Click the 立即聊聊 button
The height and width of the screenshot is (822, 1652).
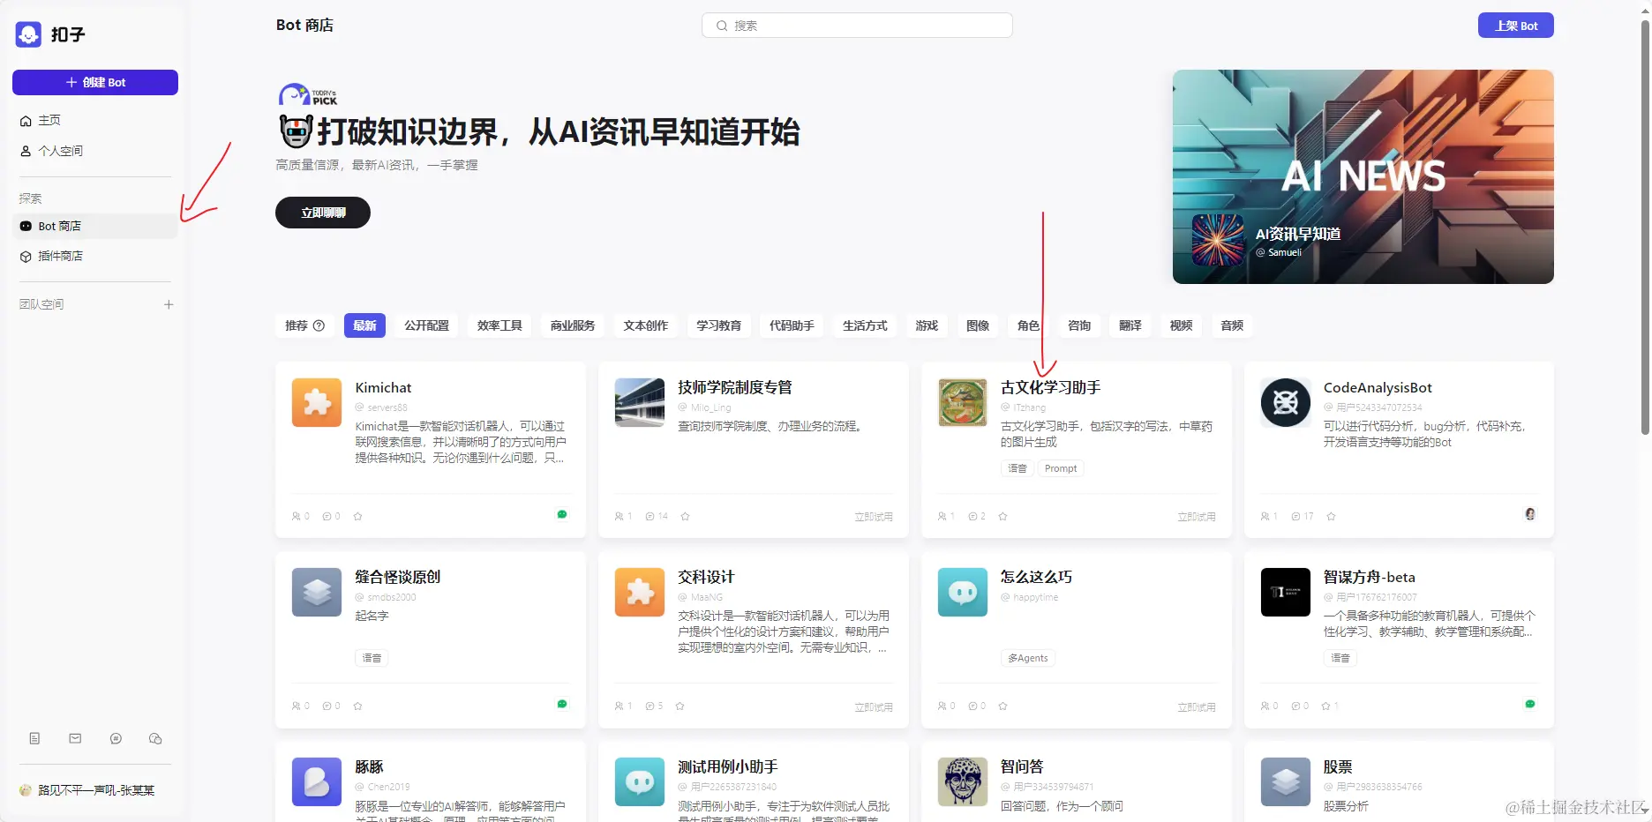(x=323, y=213)
